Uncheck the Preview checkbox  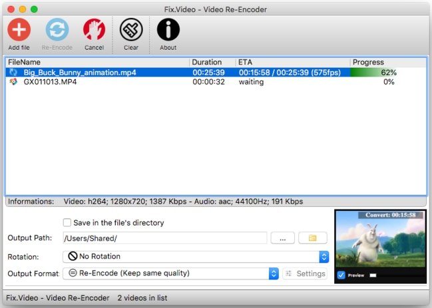341,275
